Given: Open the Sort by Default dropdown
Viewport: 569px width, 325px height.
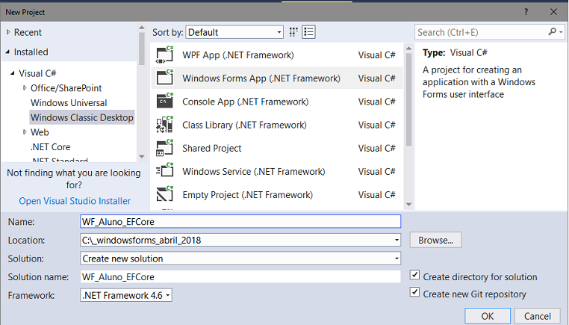Looking at the screenshot, I should [234, 32].
